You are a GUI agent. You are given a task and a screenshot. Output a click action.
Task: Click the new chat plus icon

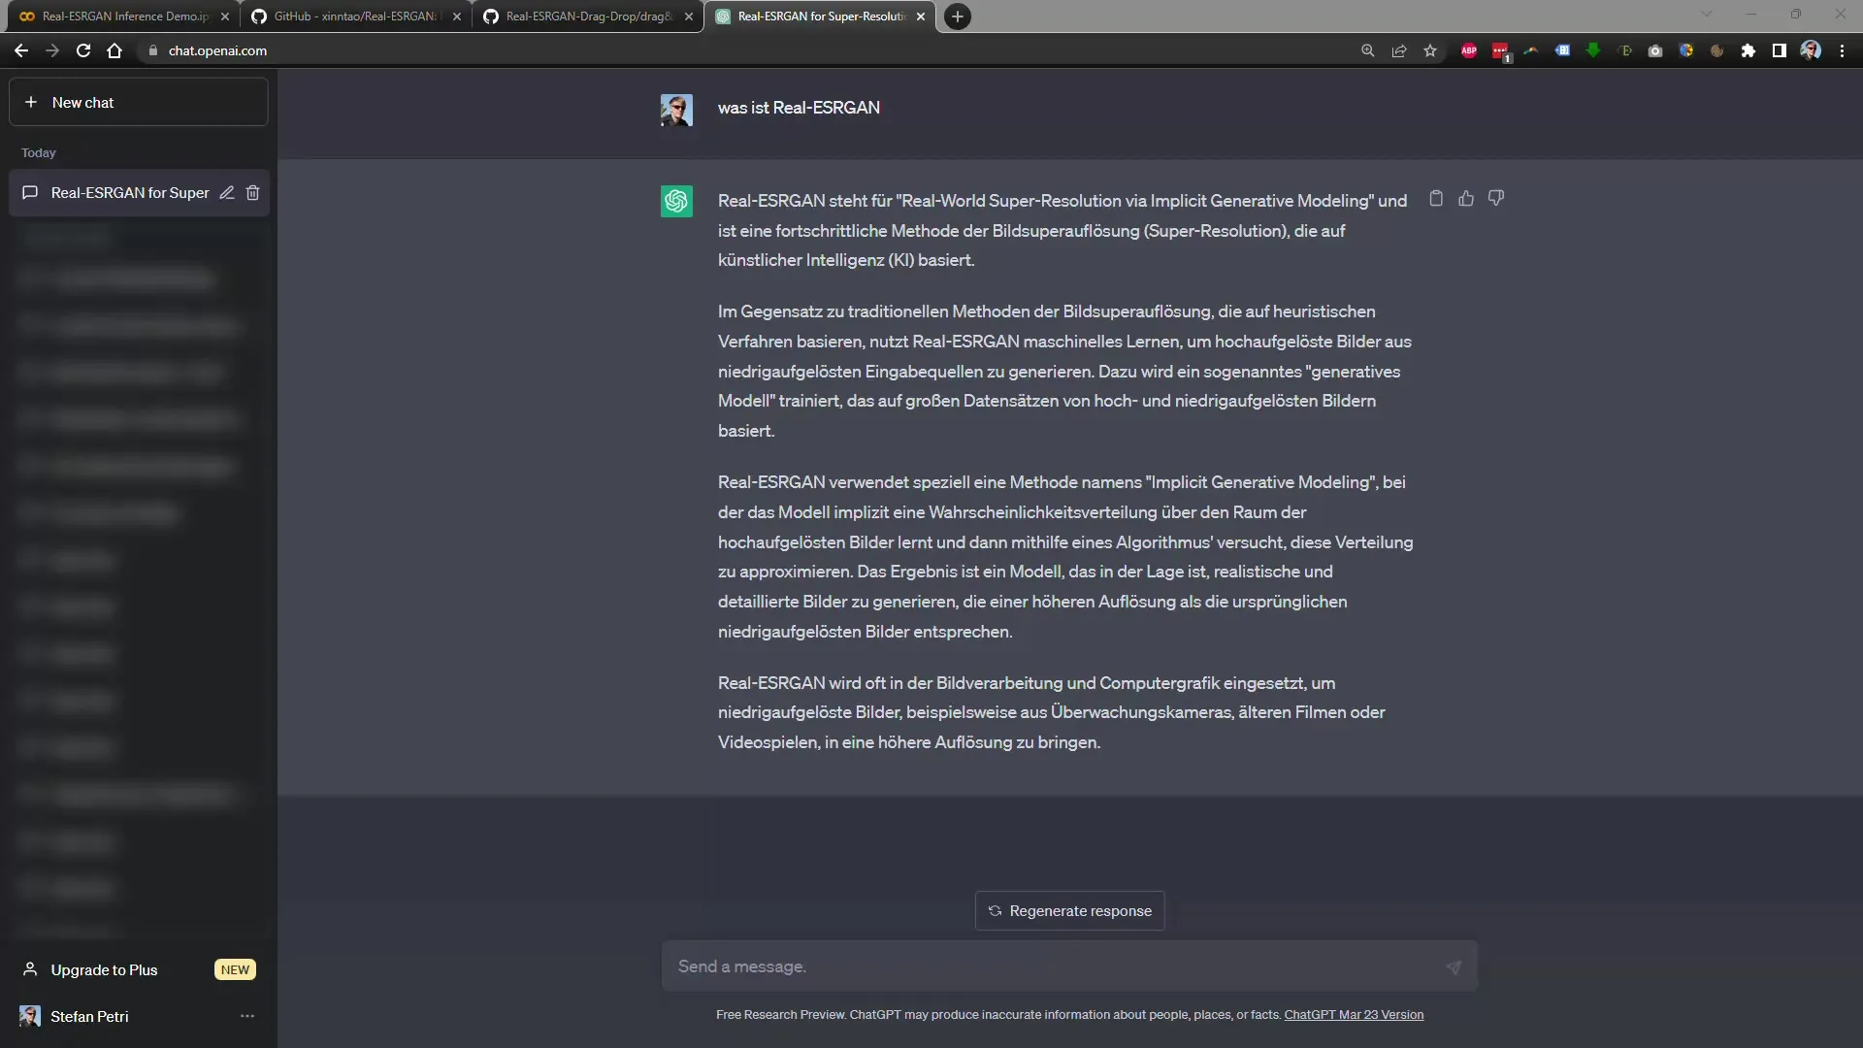(x=31, y=102)
